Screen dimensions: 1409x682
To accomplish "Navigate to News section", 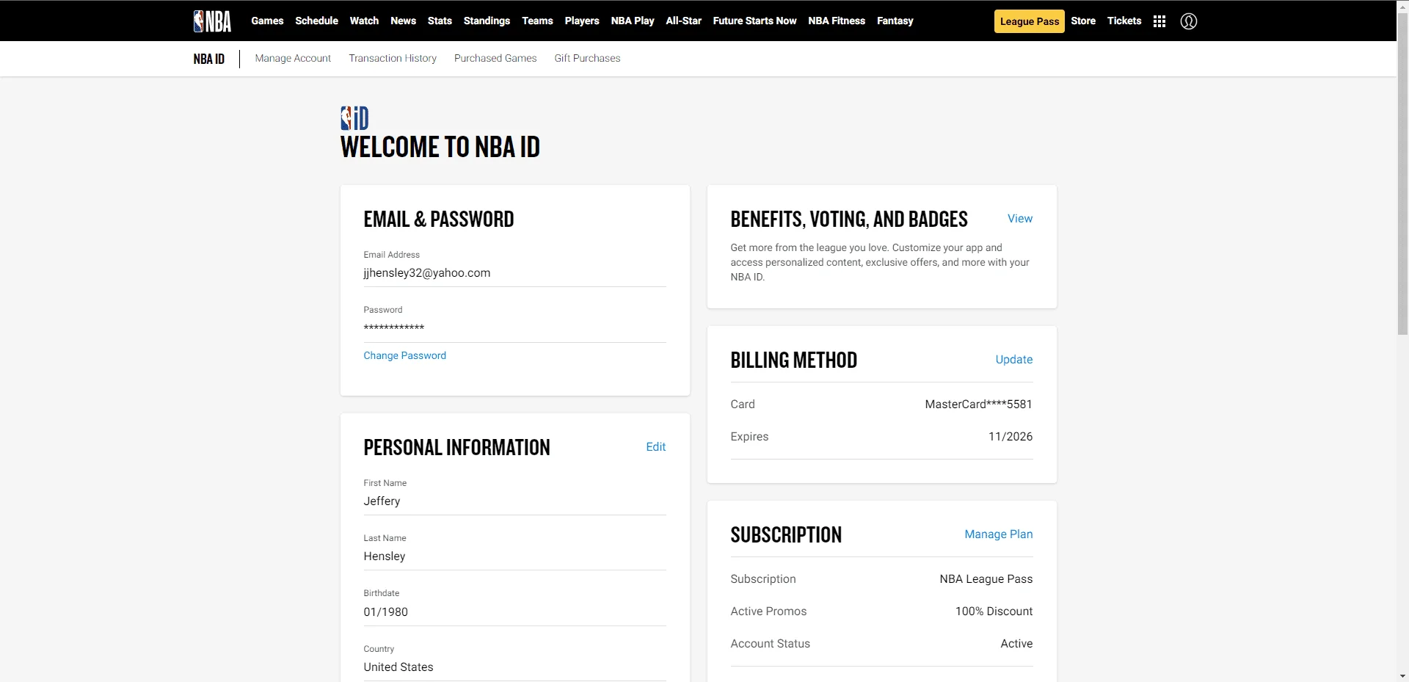I will 403,21.
